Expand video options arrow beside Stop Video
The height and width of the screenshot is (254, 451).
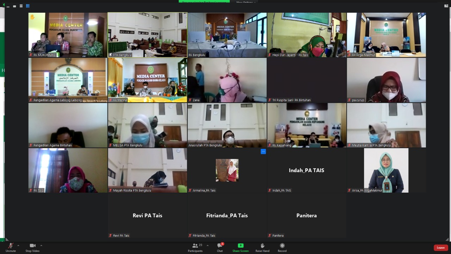(41, 246)
